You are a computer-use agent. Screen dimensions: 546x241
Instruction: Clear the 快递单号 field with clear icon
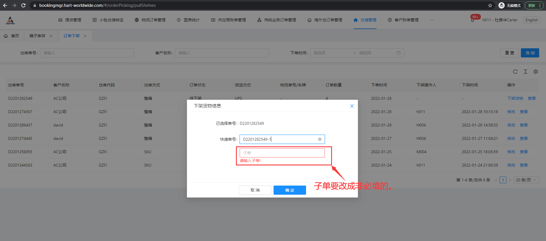pyautogui.click(x=319, y=139)
